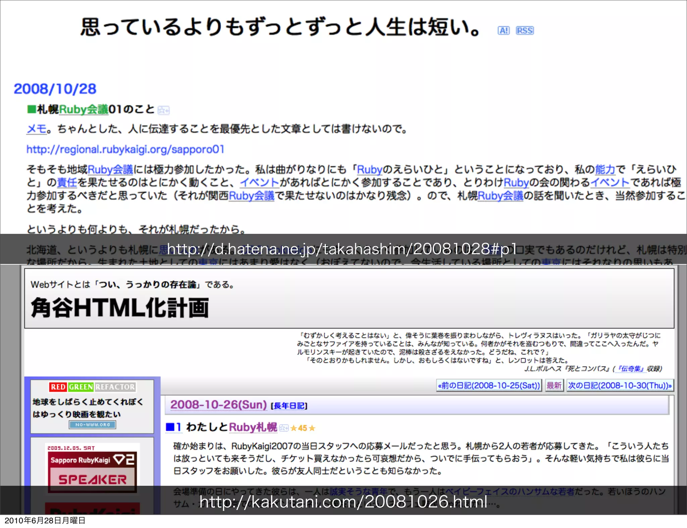687x528 pixels.
Task: Click bookmark add icon after 01のこと title
Action: [164, 110]
